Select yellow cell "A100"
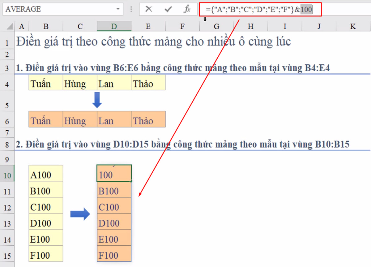The width and height of the screenshot is (371, 267). (46, 173)
